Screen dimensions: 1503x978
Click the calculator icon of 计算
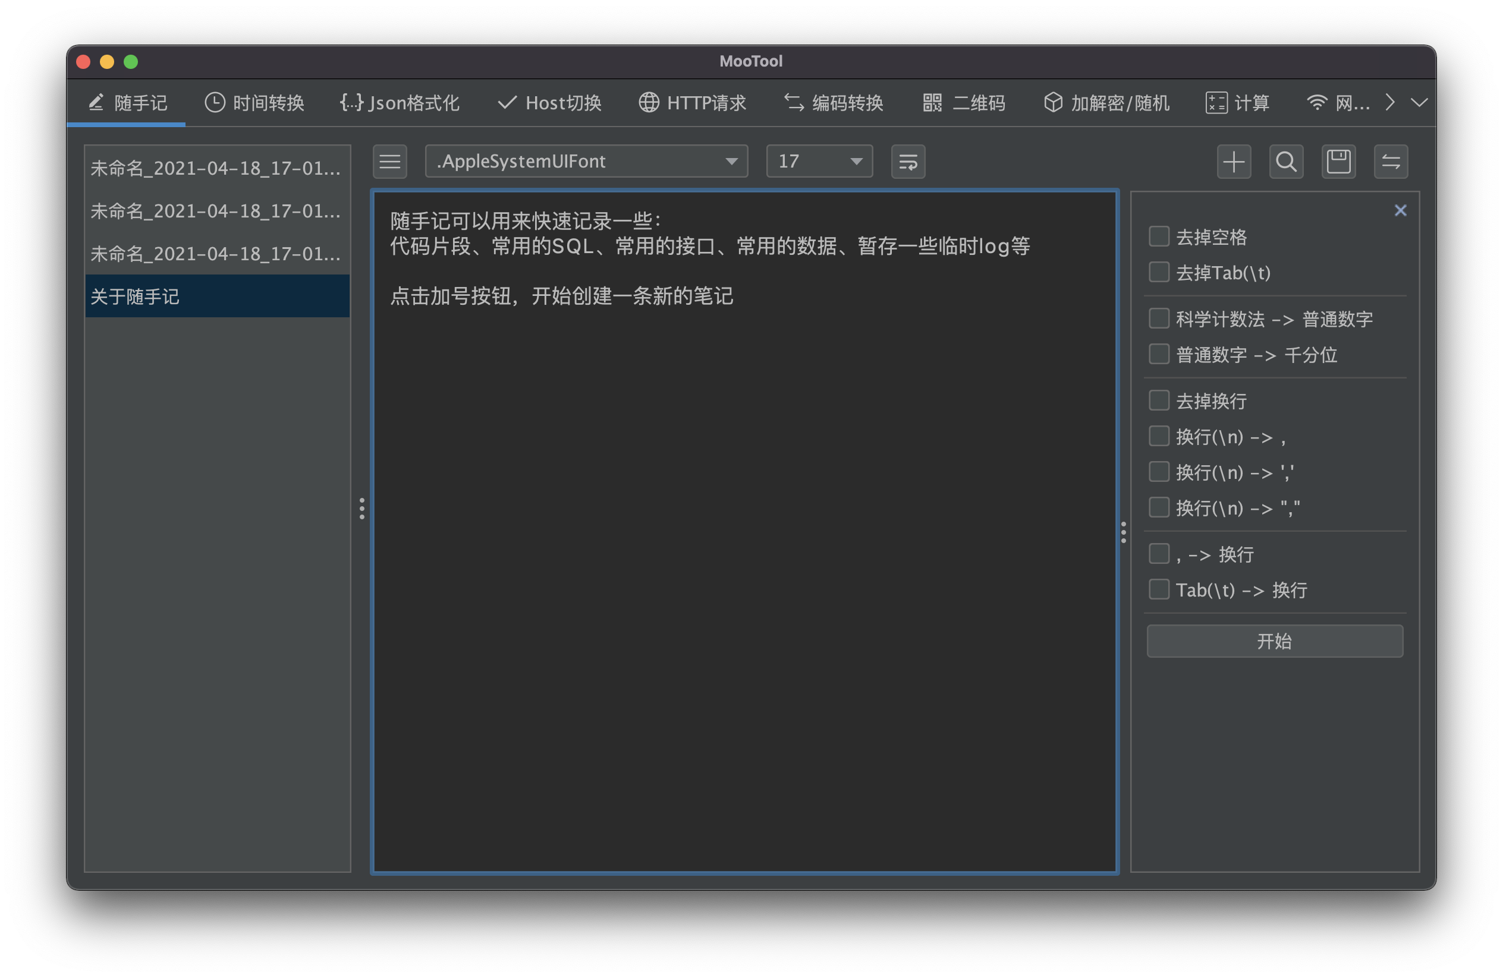1216,102
